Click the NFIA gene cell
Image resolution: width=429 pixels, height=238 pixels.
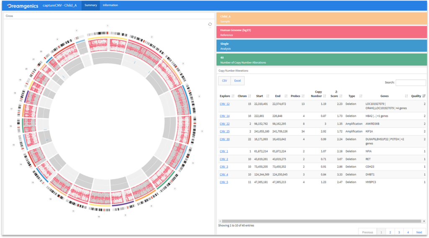tap(369, 152)
